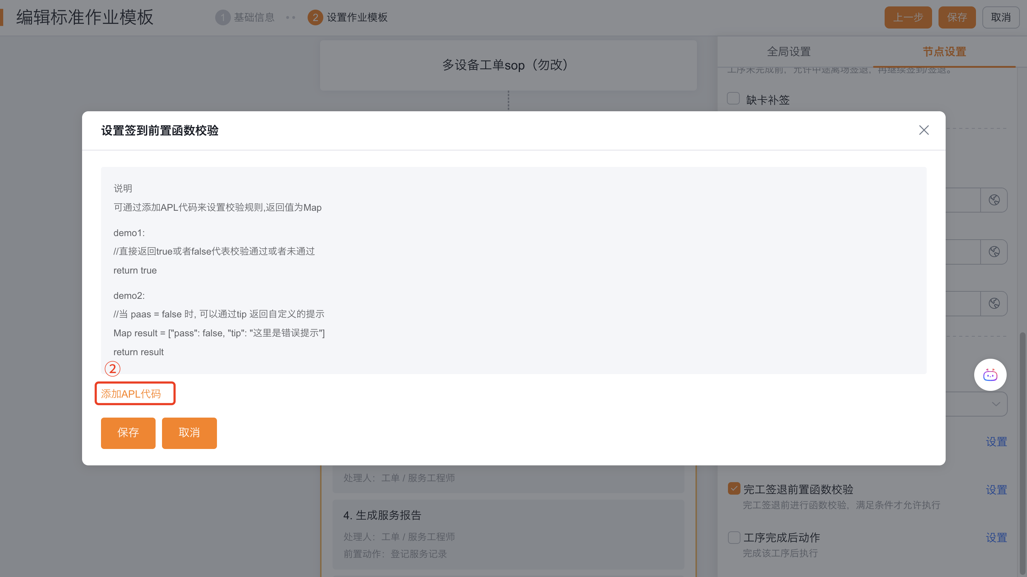
Task: Select the 节点设置 tab
Action: point(944,52)
